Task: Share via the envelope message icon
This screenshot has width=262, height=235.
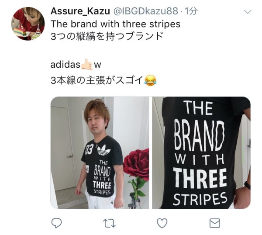Action: pos(215,223)
